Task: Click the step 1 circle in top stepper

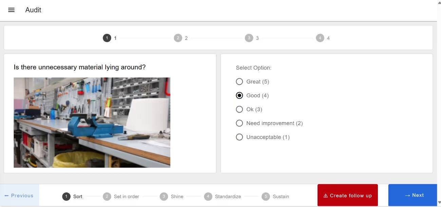Action: tap(107, 38)
